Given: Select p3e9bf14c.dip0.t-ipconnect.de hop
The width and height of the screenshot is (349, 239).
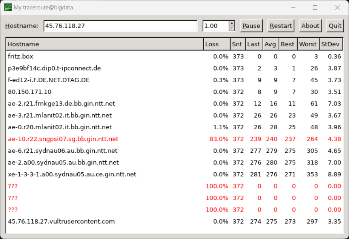Looking at the screenshot, I should (174, 68).
